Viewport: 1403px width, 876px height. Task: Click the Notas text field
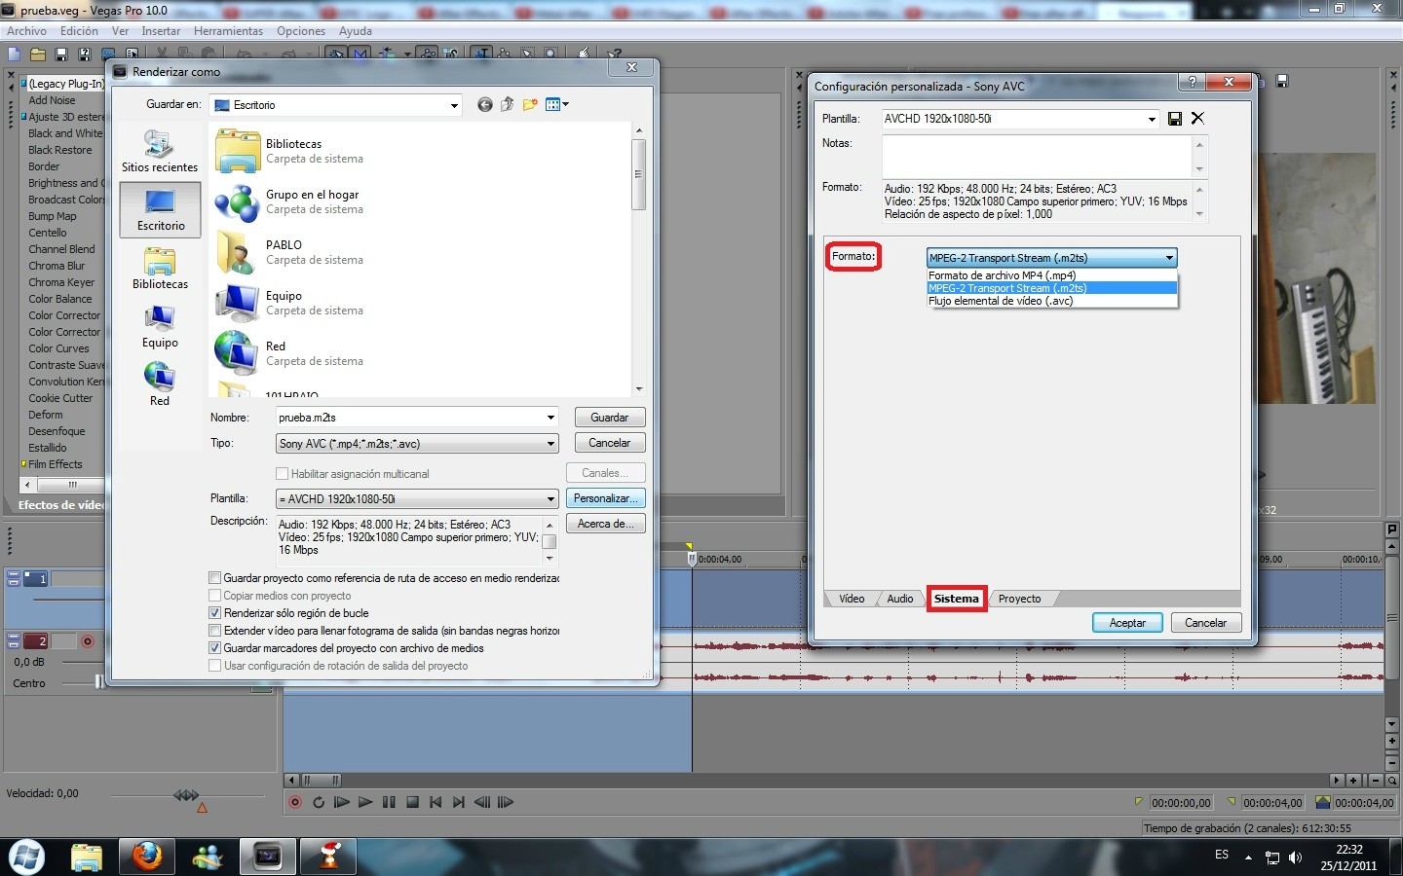point(1037,156)
